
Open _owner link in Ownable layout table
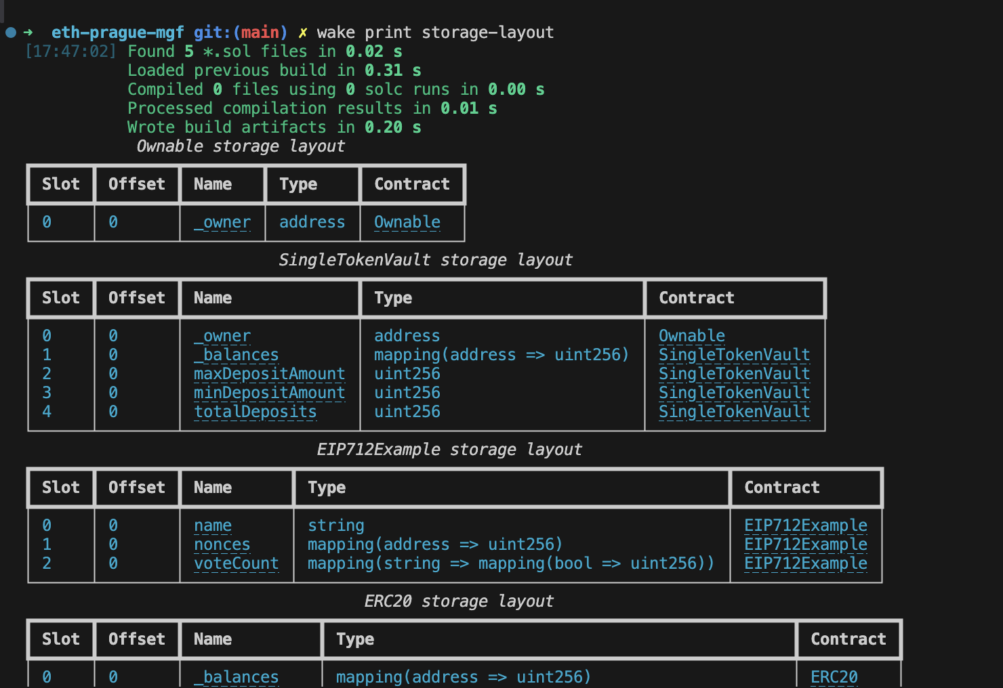[222, 222]
